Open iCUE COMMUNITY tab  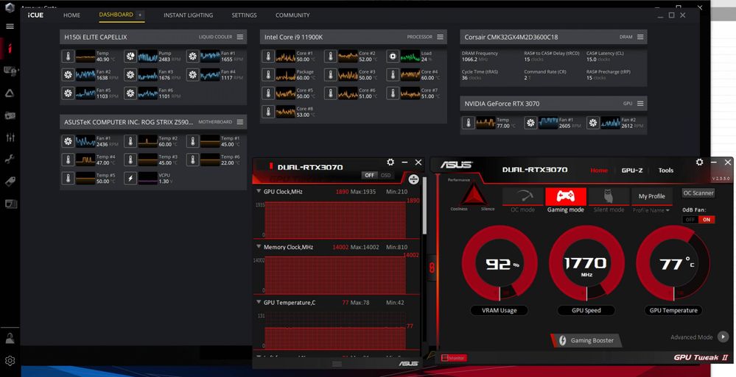[292, 15]
